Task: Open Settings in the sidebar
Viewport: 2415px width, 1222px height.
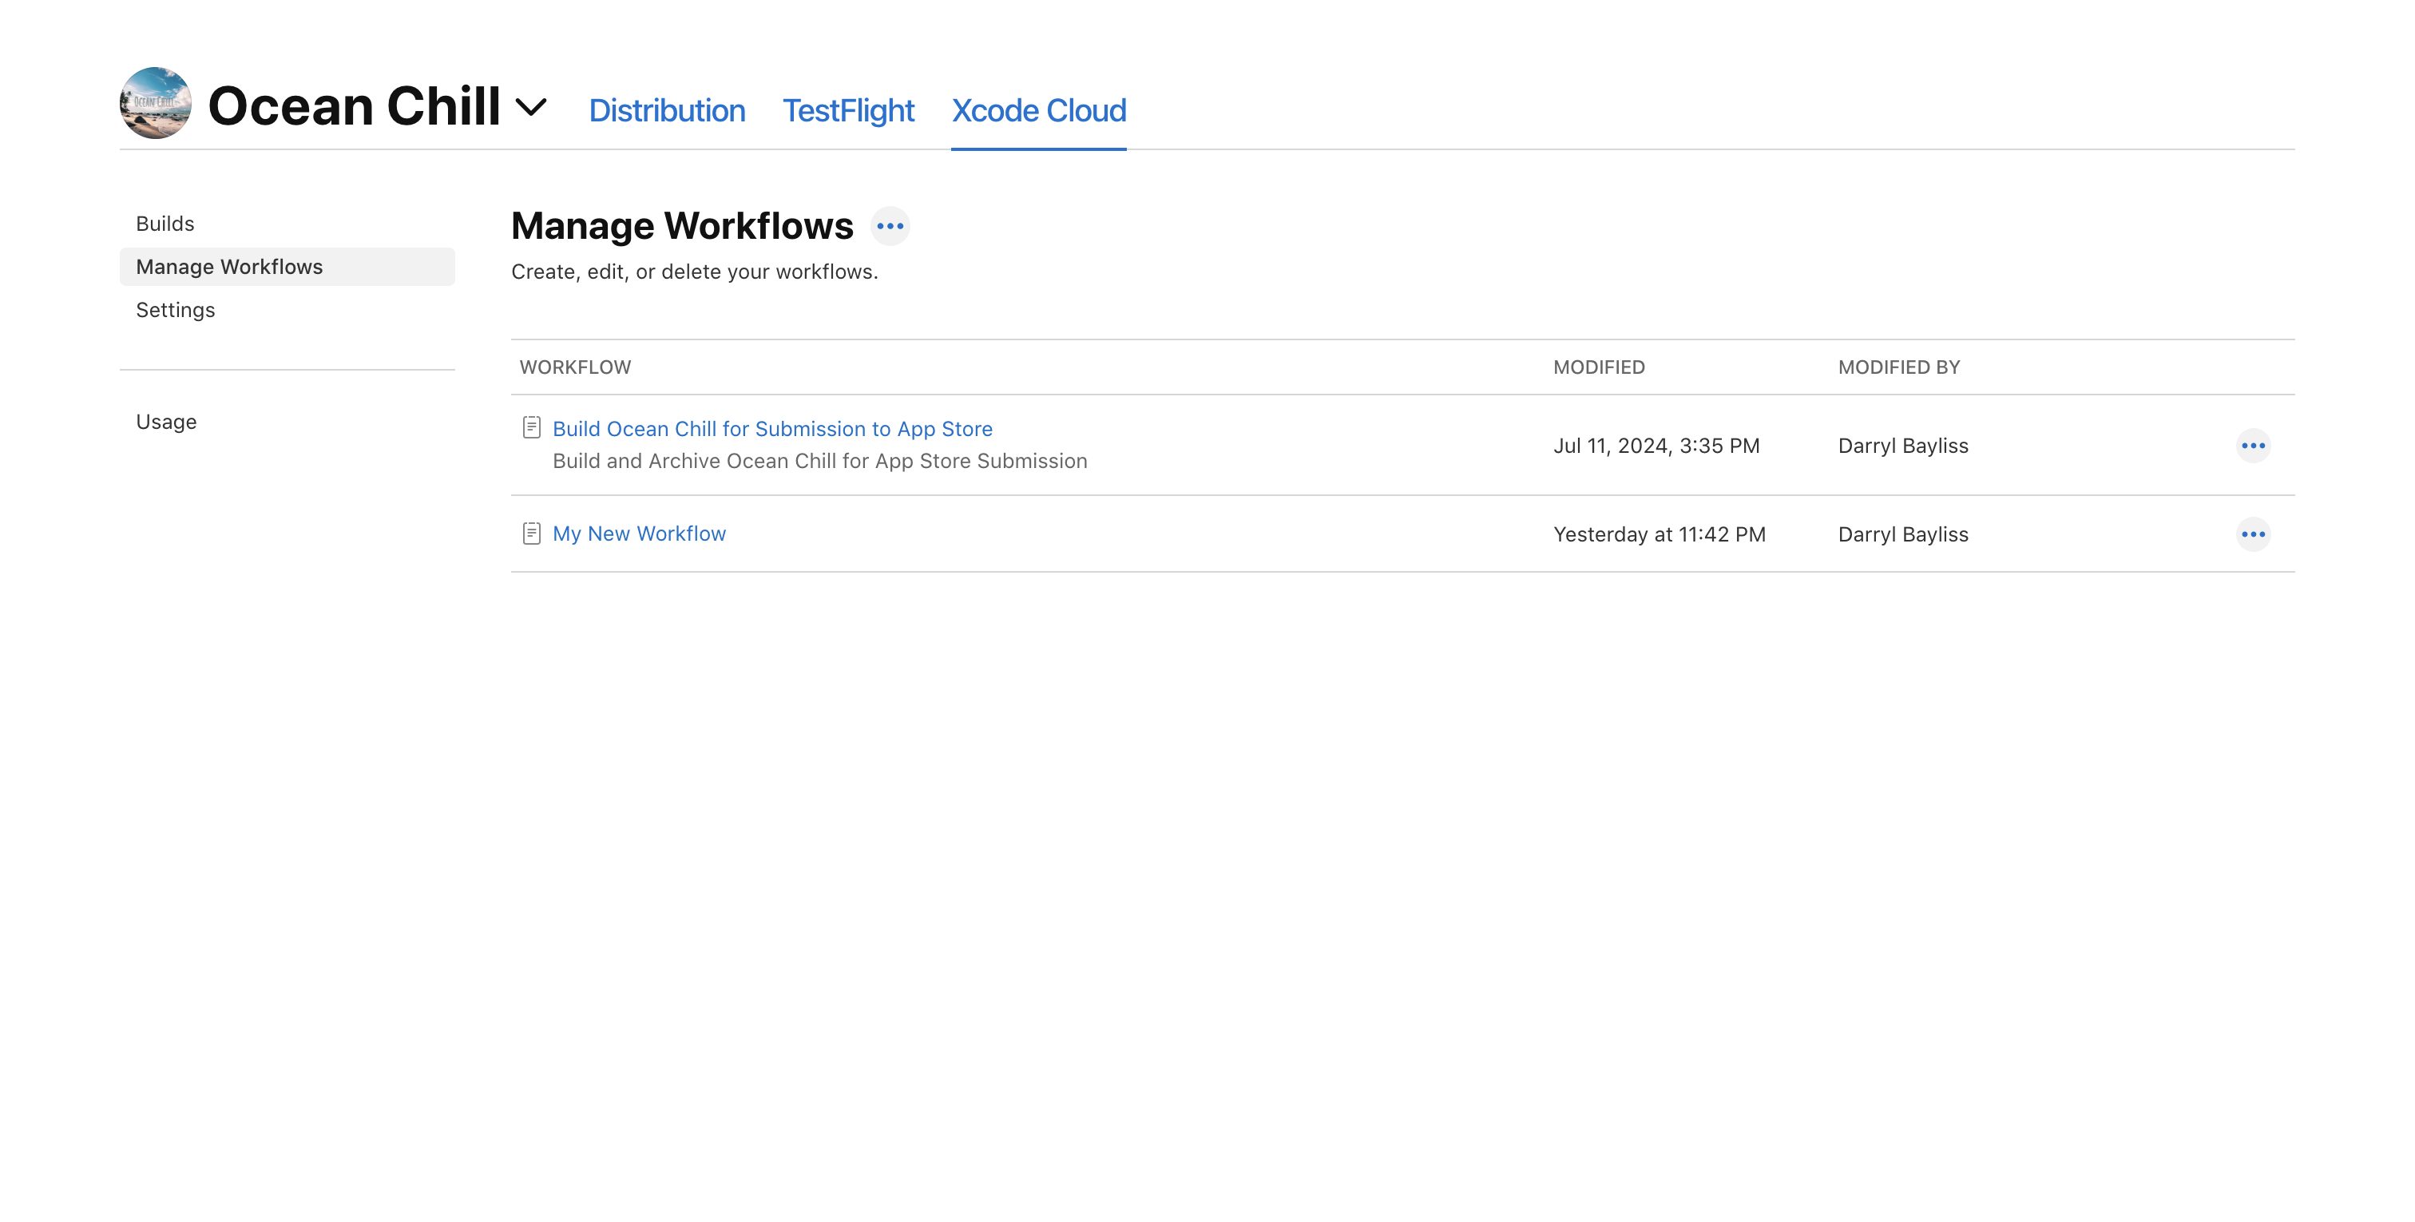Action: (176, 309)
